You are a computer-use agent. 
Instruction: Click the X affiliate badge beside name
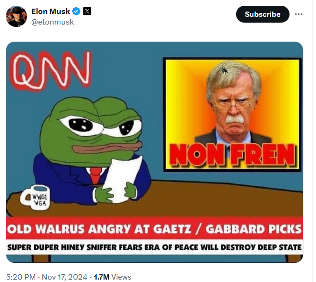tap(87, 11)
